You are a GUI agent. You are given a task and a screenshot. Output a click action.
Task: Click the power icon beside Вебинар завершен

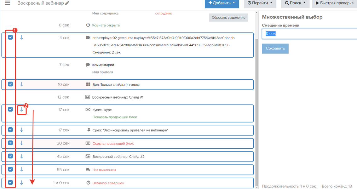point(88,183)
